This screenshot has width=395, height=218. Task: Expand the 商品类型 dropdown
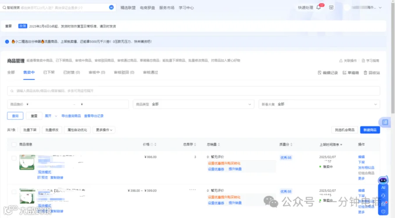194,104
